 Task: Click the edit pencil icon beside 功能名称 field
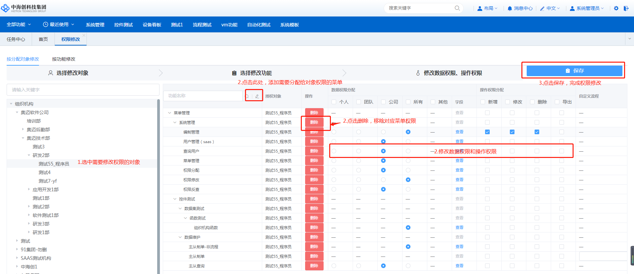pyautogui.click(x=257, y=96)
